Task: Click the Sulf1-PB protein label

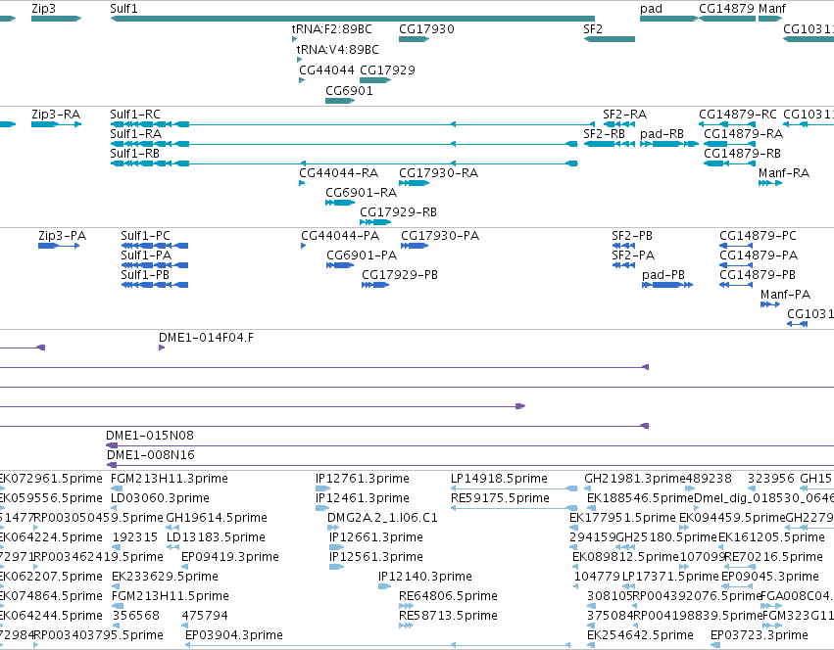Action: [x=145, y=275]
